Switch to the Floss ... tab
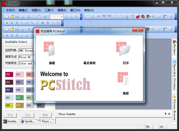 click(x=45, y=121)
